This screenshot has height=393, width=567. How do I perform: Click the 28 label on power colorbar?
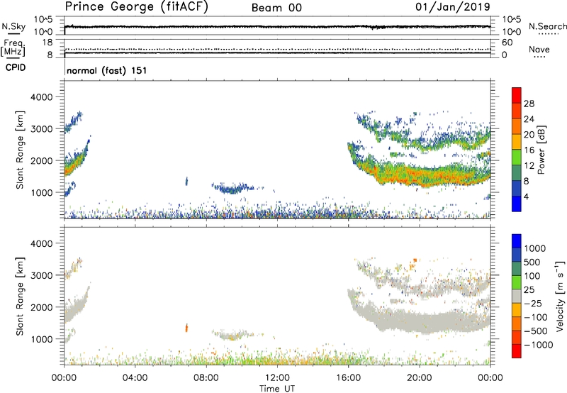(x=529, y=104)
